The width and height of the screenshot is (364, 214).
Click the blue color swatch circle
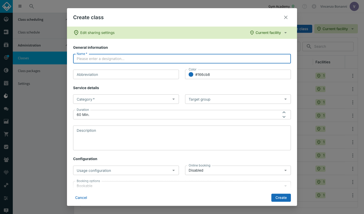pos(191,75)
